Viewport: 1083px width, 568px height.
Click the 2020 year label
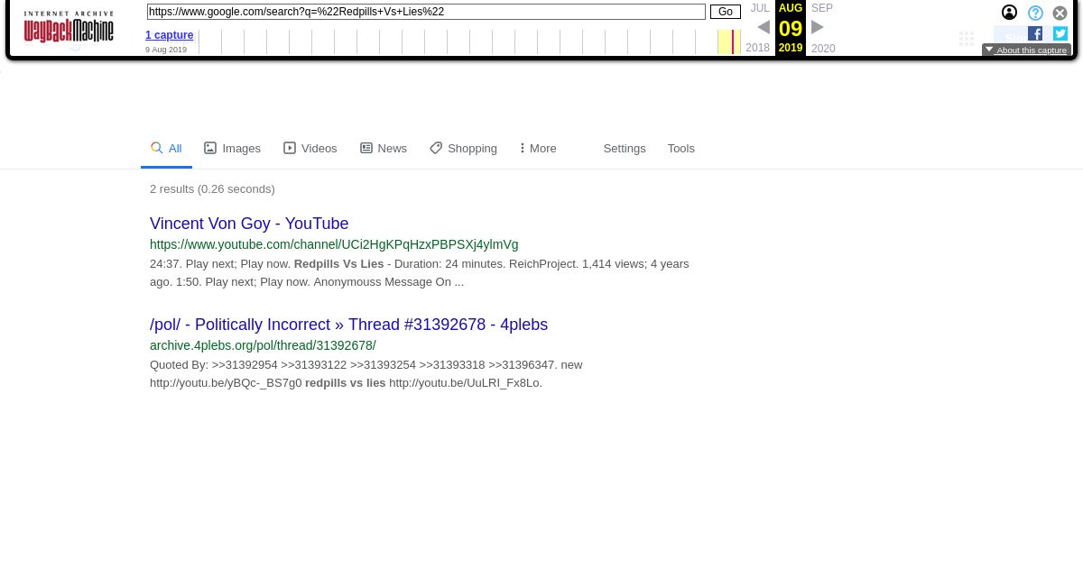coord(823,49)
